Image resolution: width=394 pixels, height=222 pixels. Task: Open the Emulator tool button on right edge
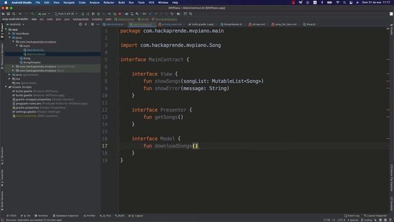coord(392,204)
